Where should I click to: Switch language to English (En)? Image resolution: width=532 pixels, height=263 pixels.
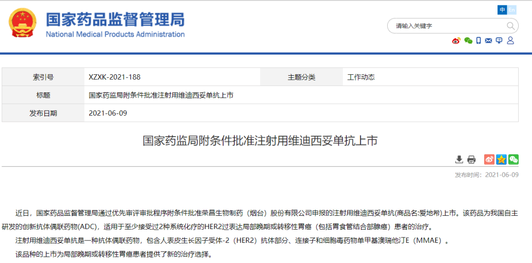(x=512, y=10)
